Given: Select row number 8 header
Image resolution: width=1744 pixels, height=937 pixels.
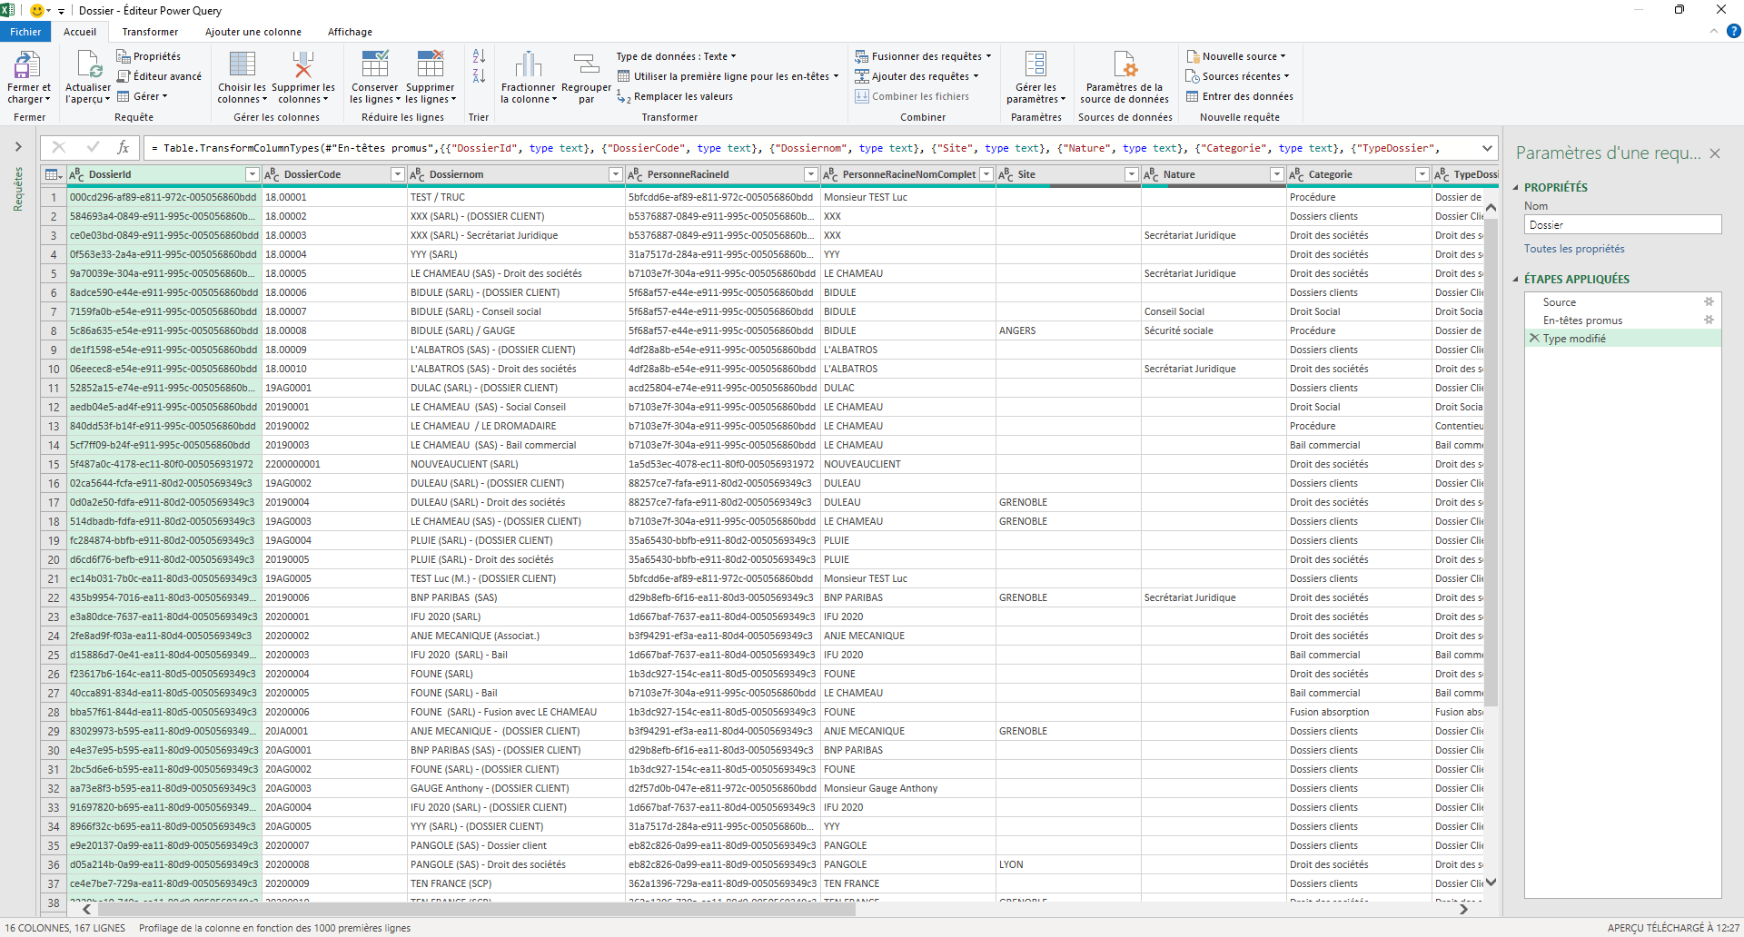Looking at the screenshot, I should tap(54, 330).
